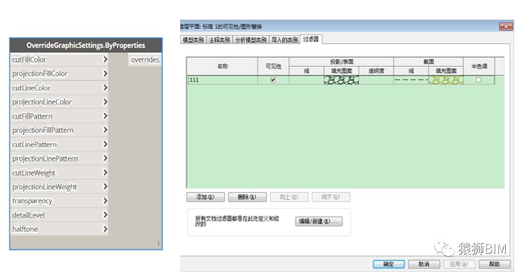The image size is (524, 272).
Task: Click the cutLineWeight port label
Action: tap(34, 173)
